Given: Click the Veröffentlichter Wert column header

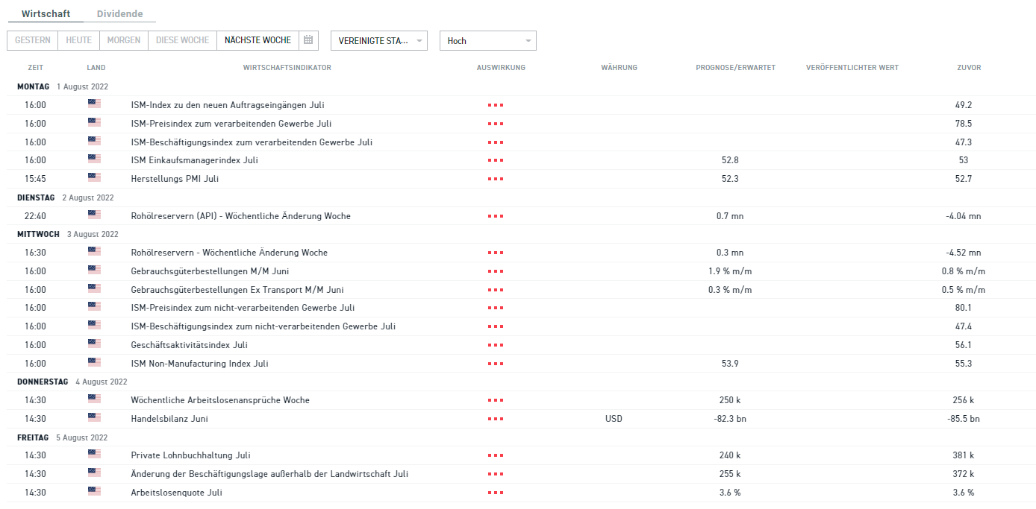Looking at the screenshot, I should (852, 68).
